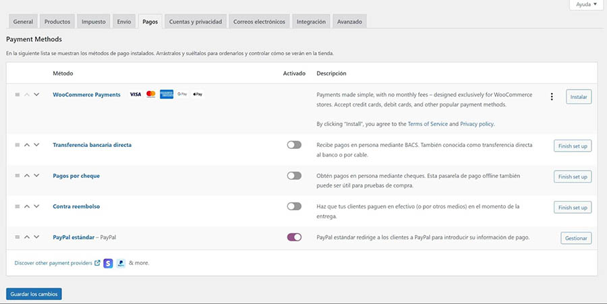
Task: Open the Ayuda help dropdown
Action: [x=584, y=5]
